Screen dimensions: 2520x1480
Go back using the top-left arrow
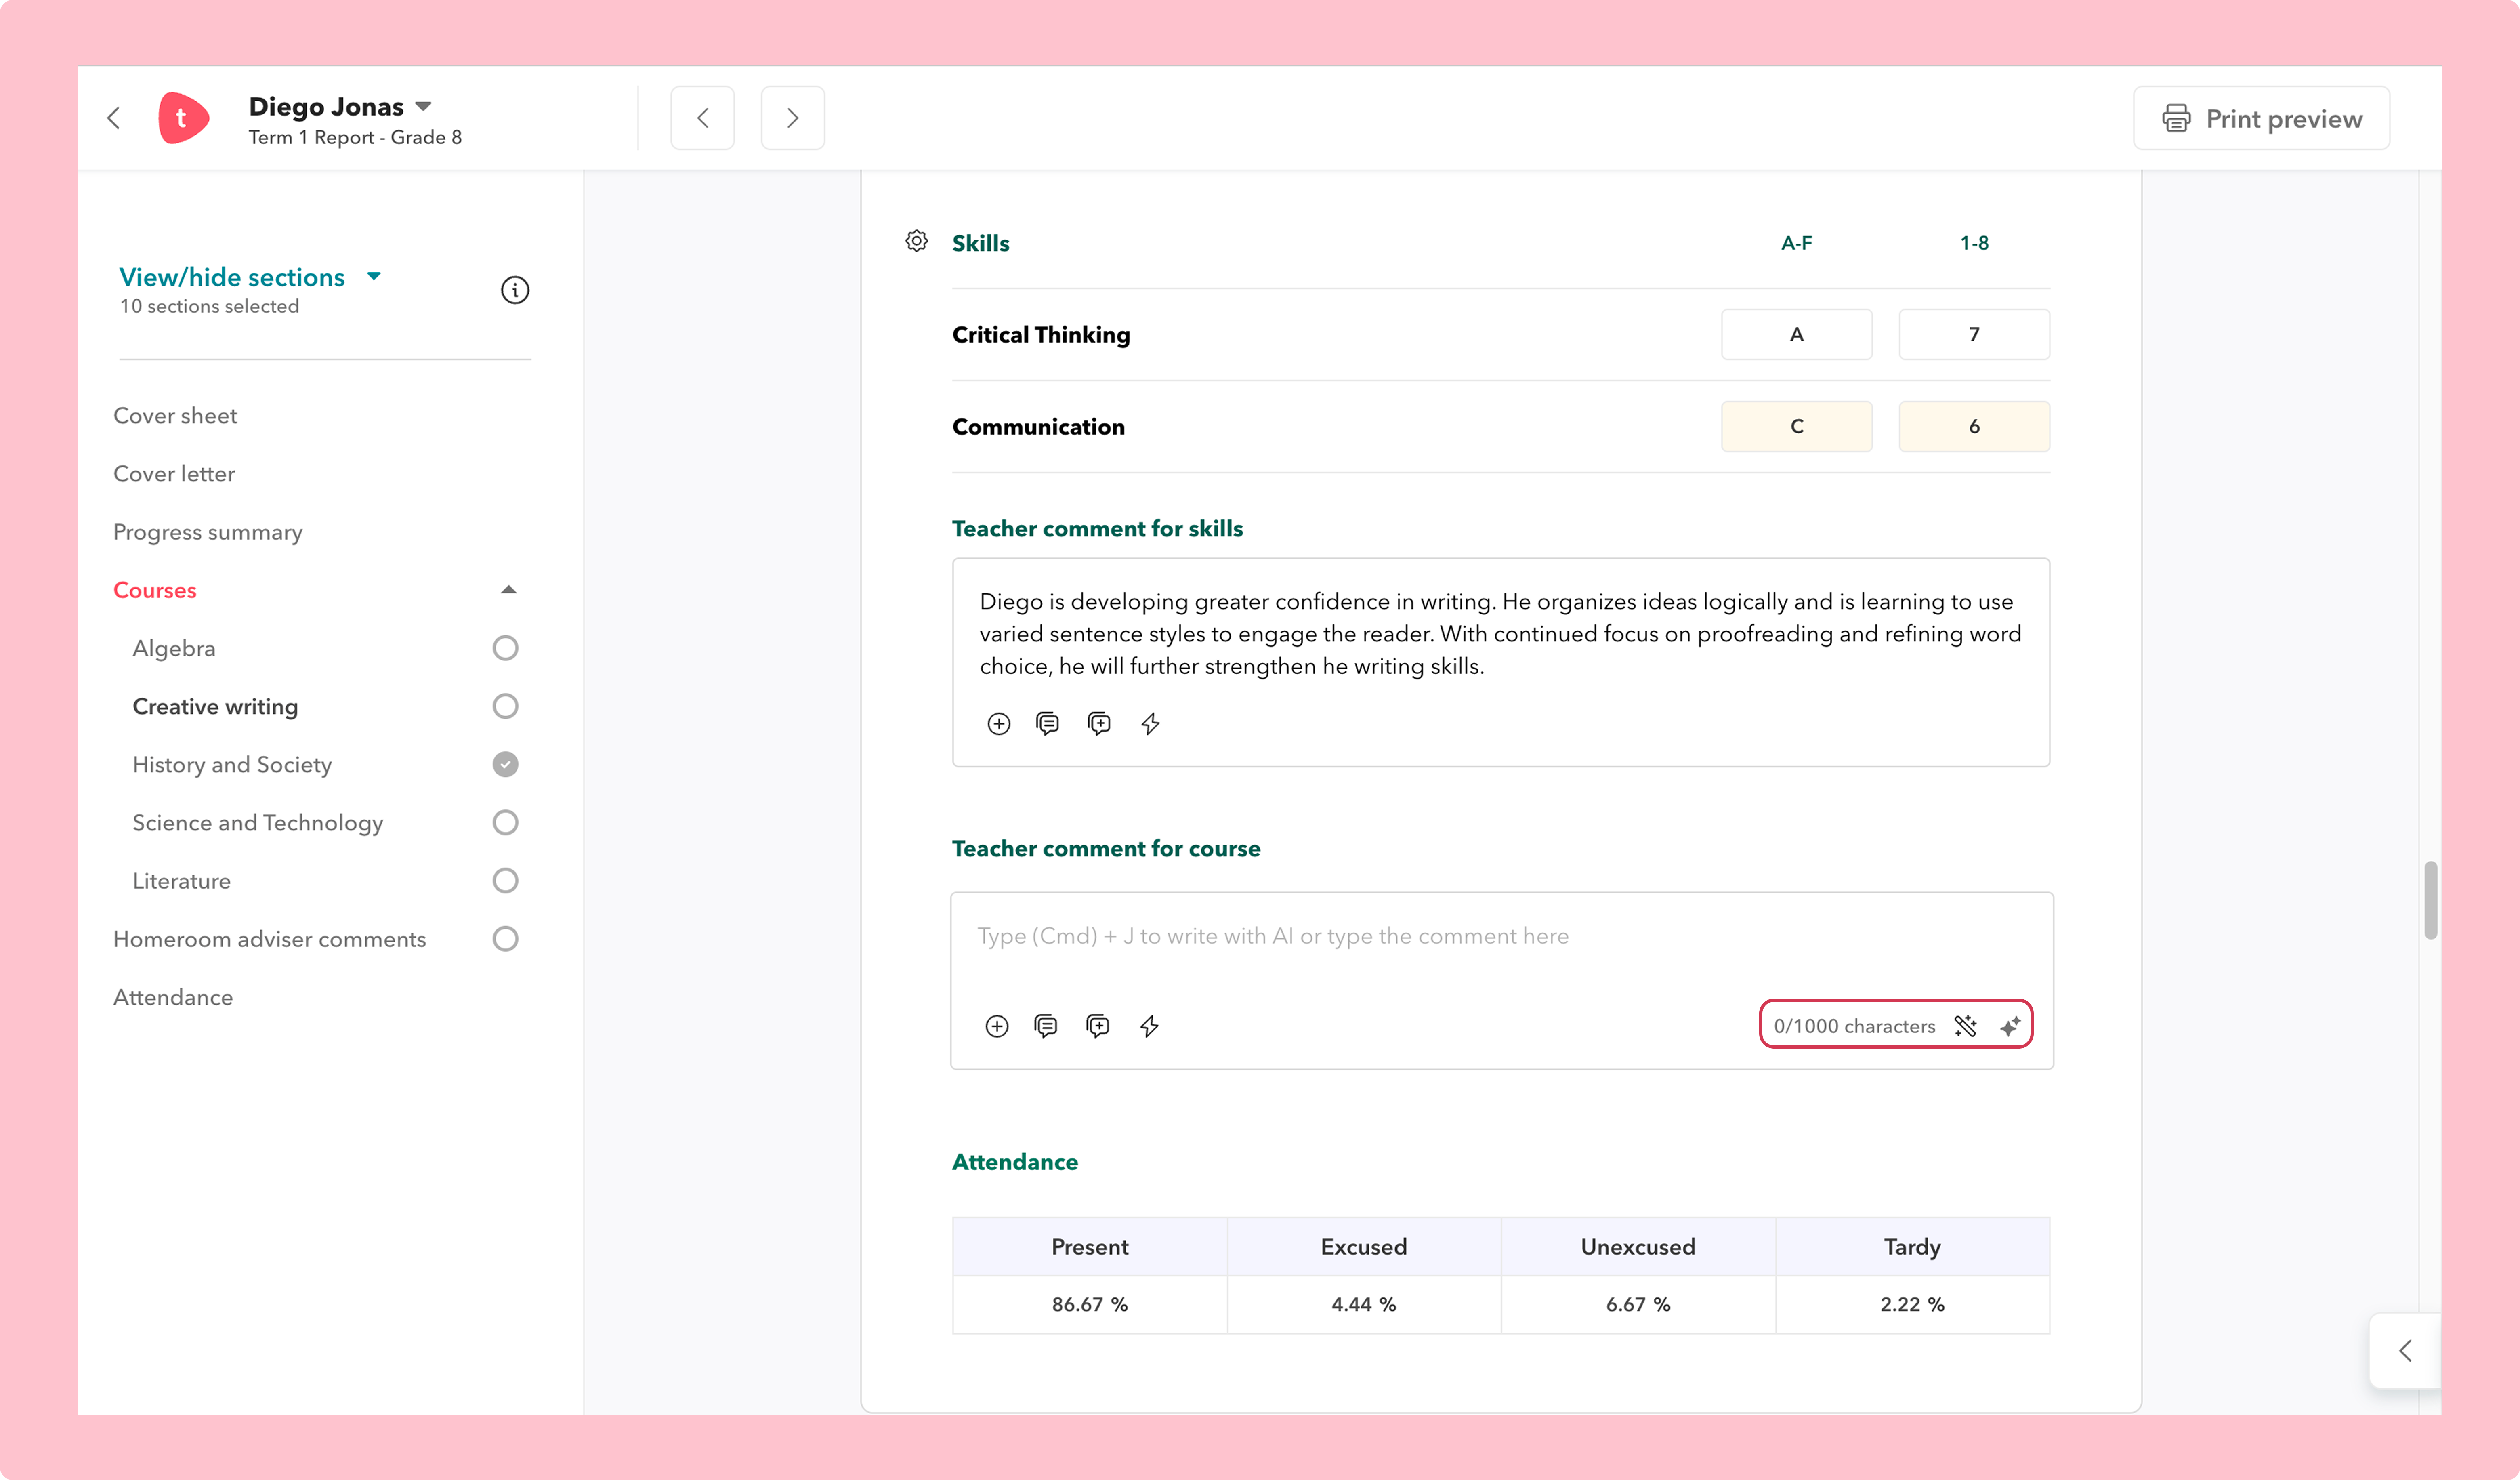click(x=114, y=118)
